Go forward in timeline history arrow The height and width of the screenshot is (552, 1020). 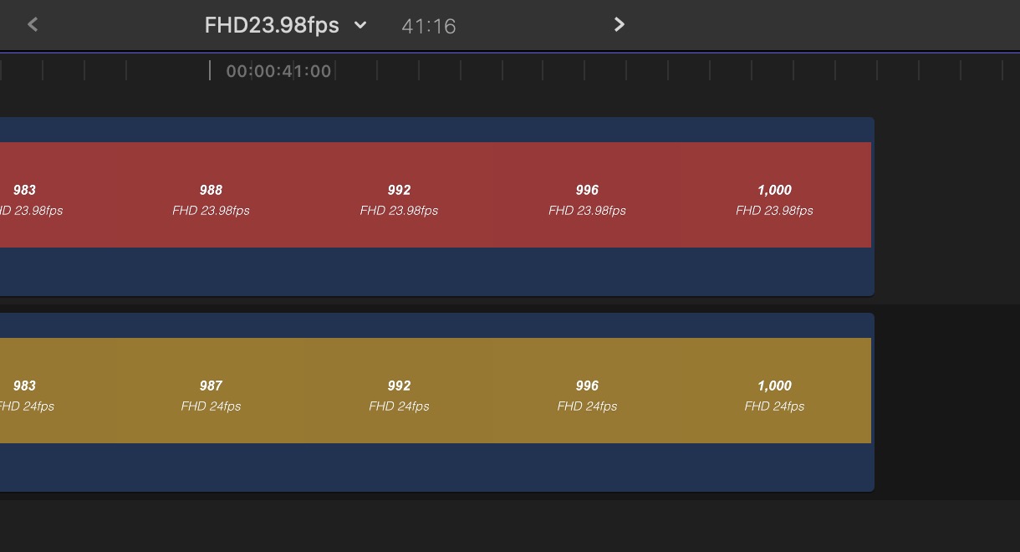(x=619, y=24)
